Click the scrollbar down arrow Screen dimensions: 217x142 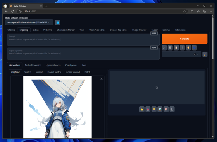(x=213, y=137)
